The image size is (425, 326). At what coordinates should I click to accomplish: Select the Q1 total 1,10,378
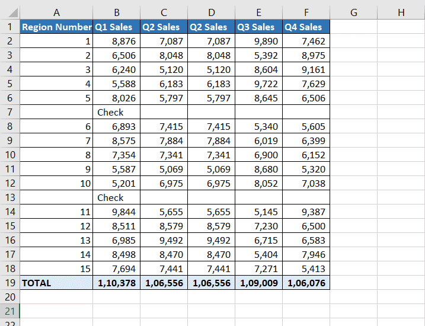[117, 283]
